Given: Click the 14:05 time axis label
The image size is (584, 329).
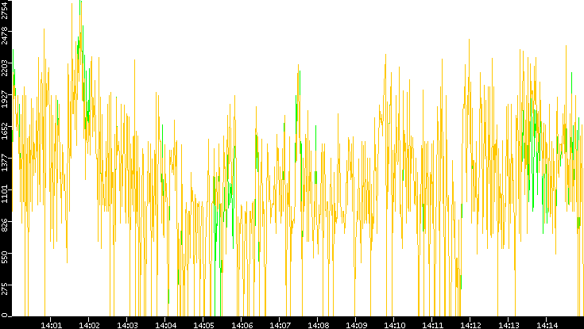Looking at the screenshot, I should click(x=203, y=325).
